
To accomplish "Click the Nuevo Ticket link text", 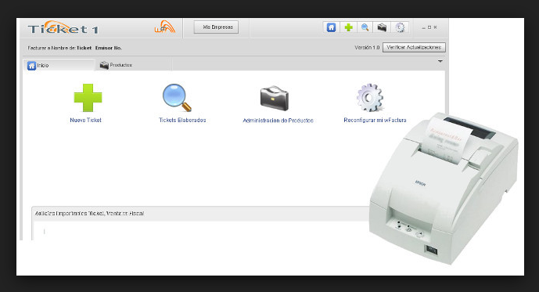I will coord(85,120).
